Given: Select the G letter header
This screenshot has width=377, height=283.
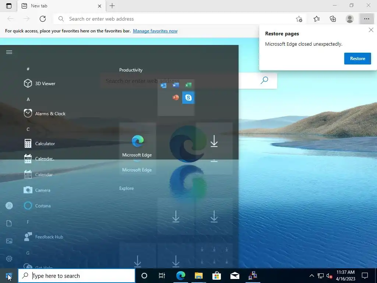Looking at the screenshot, I should pos(28,253).
